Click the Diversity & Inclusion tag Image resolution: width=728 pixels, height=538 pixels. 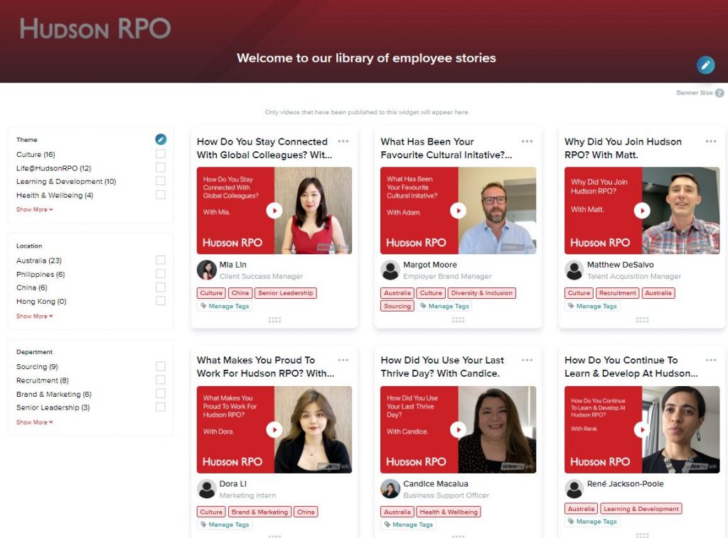[x=481, y=293]
